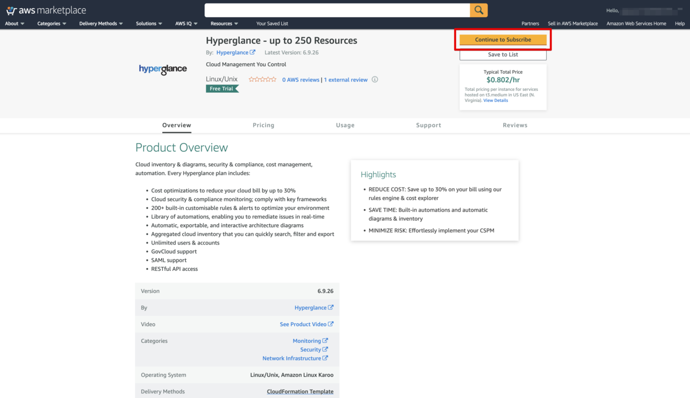The width and height of the screenshot is (690, 398).
Task: Open the AWS IQ dropdown
Action: click(x=186, y=24)
